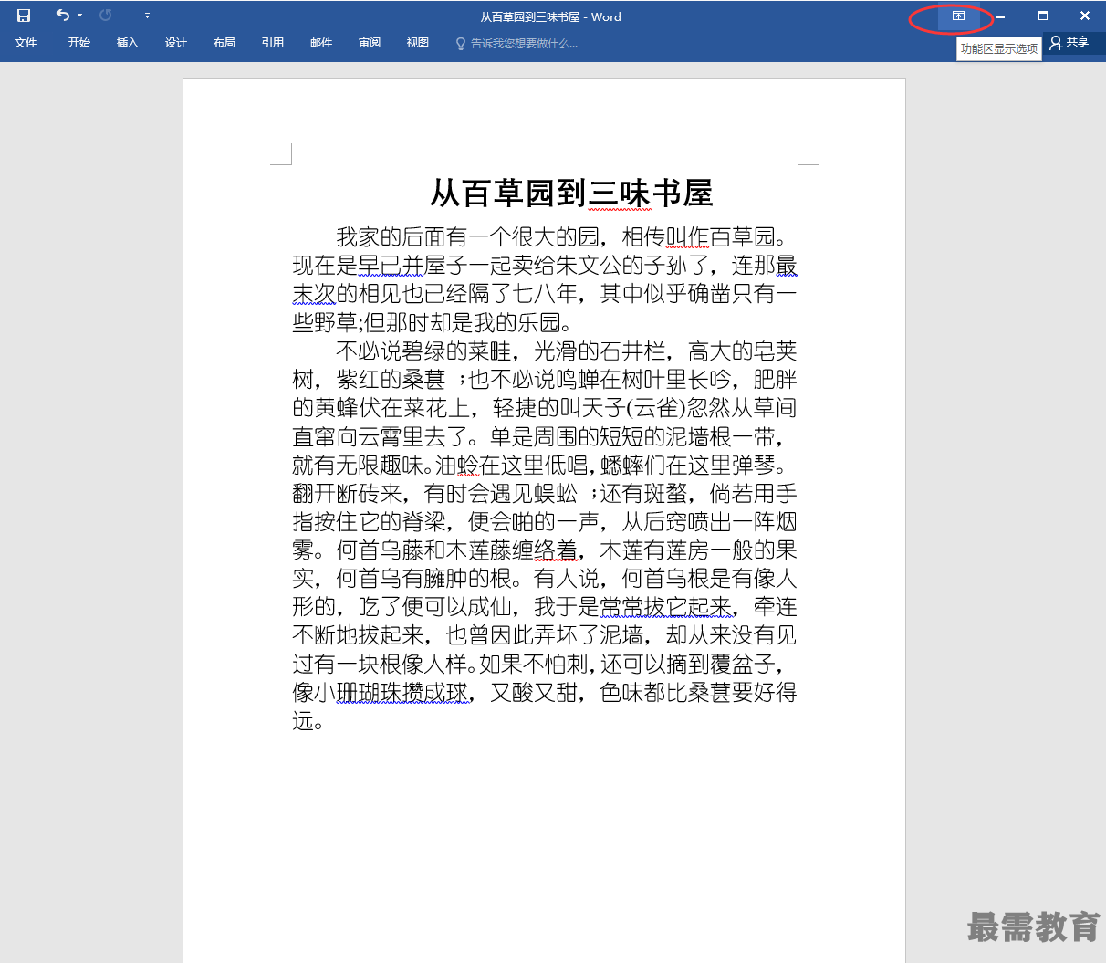Switch to the 开始 ribbon tab
Image resolution: width=1106 pixels, height=963 pixels.
(79, 43)
